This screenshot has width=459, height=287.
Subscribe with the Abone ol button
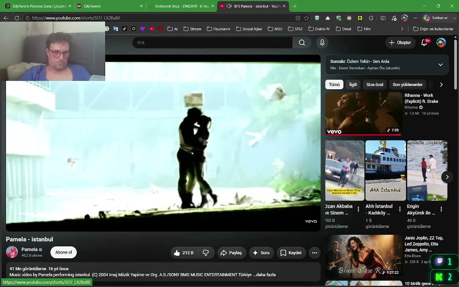tap(63, 252)
